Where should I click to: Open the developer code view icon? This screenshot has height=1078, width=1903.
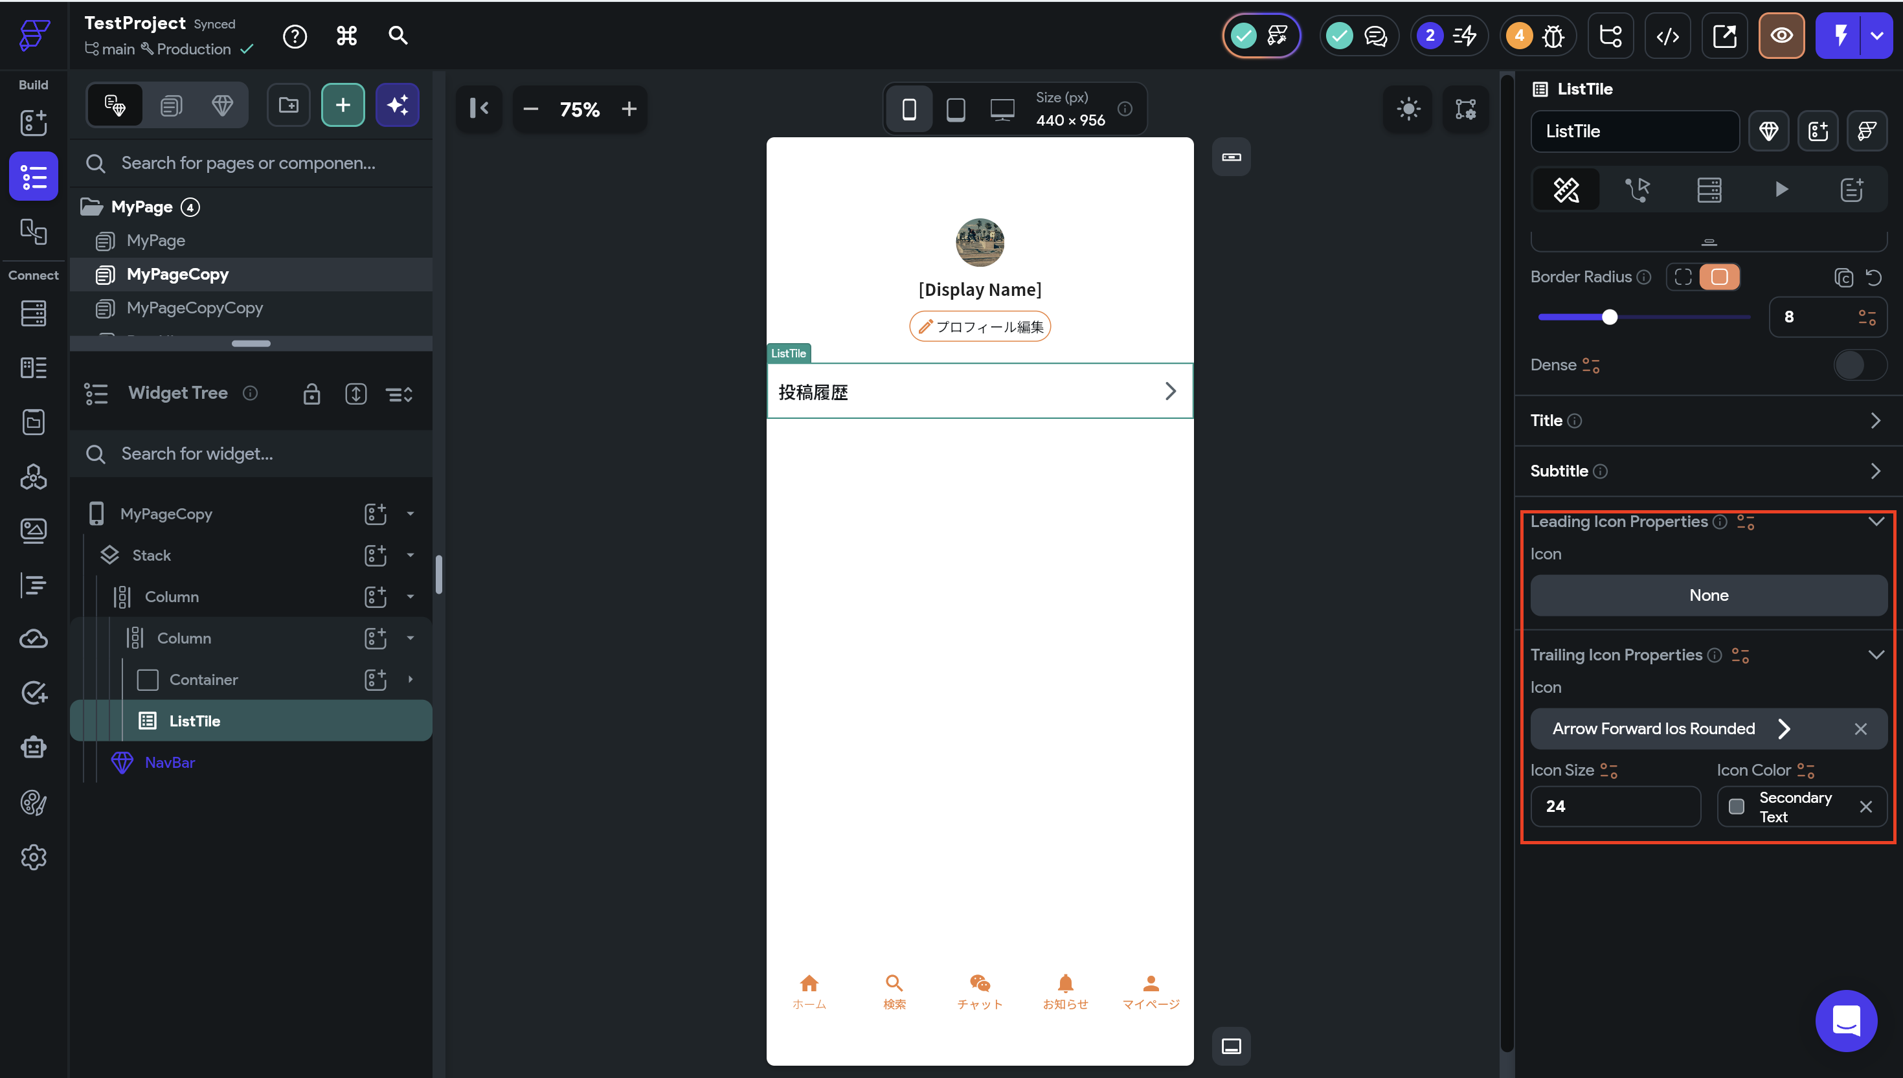click(x=1667, y=36)
